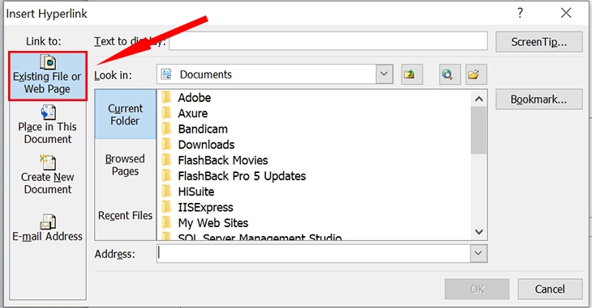Image resolution: width=592 pixels, height=308 pixels.
Task: Select the Adobe folder
Action: pos(194,98)
